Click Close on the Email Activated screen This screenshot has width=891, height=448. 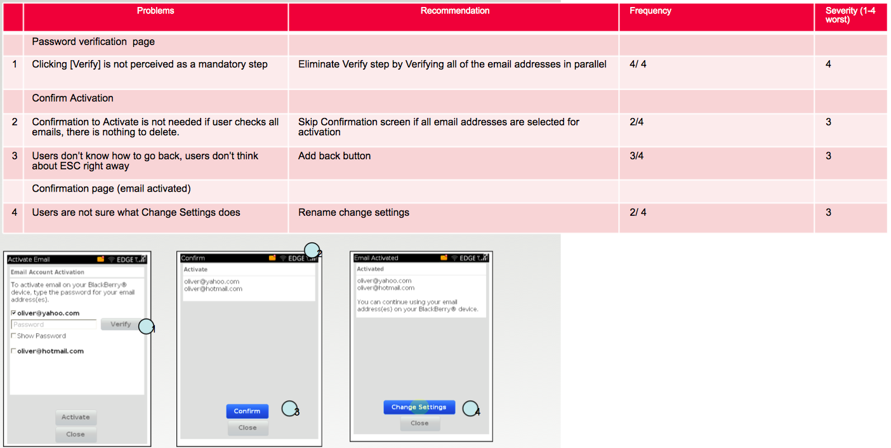(x=419, y=423)
